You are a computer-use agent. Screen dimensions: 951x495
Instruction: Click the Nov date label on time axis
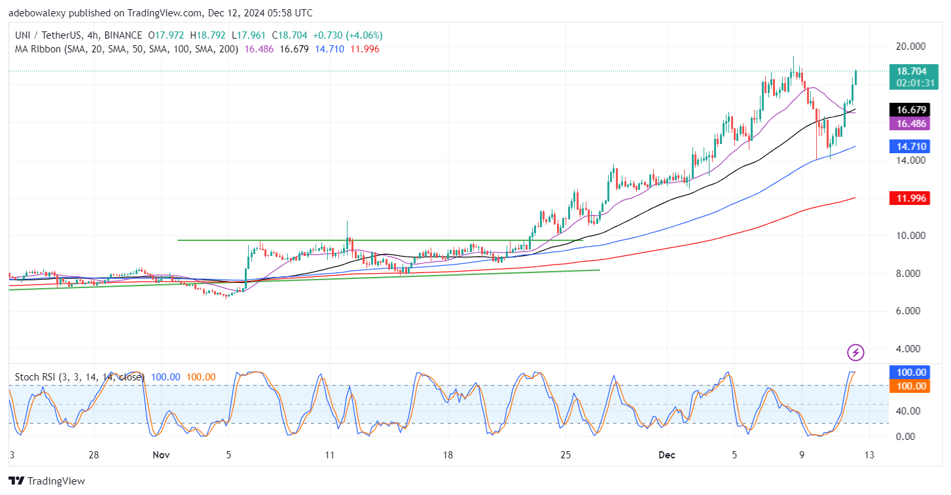(x=161, y=455)
